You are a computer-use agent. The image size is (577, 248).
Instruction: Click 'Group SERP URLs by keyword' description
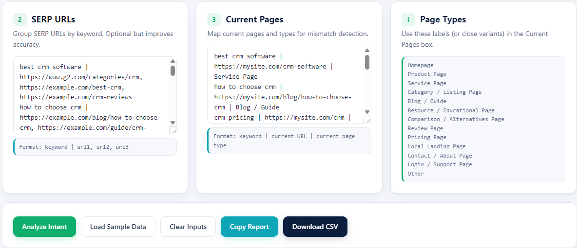93,39
